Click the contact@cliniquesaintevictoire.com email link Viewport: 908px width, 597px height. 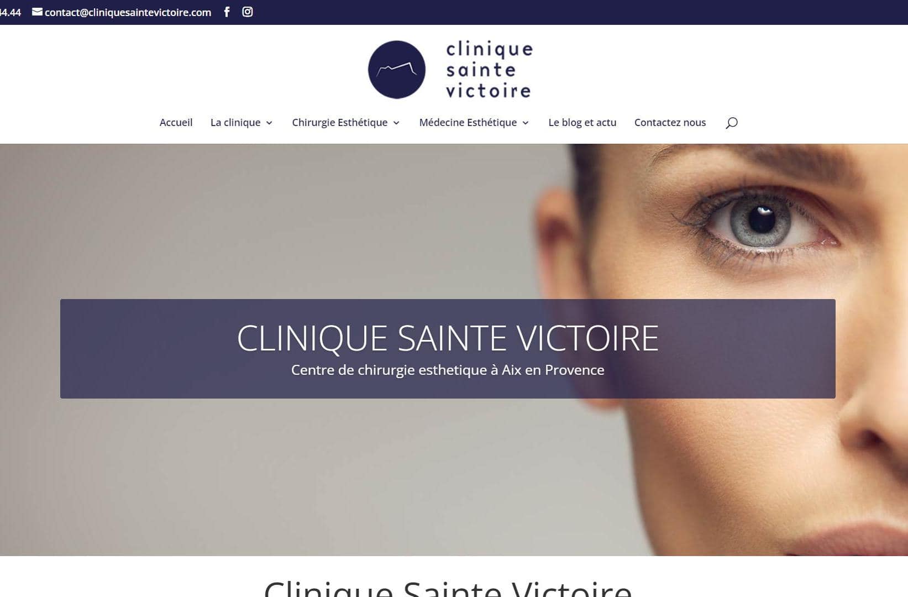pyautogui.click(x=128, y=12)
